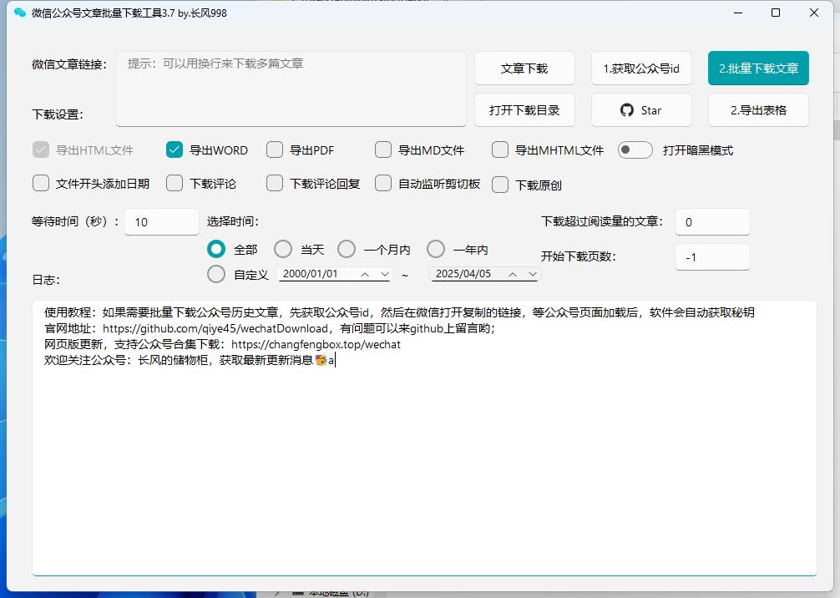Minimize the download tool window
The height and width of the screenshot is (598, 840).
click(x=738, y=13)
